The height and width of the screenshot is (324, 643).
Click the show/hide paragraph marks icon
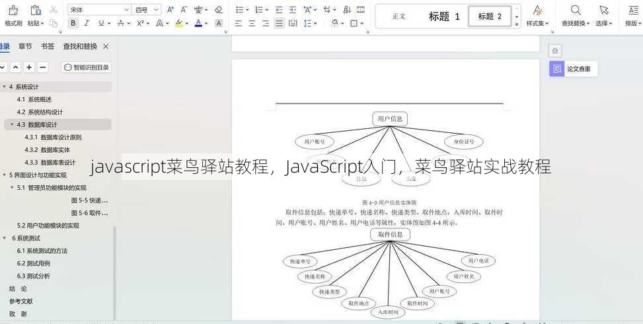[x=360, y=9]
